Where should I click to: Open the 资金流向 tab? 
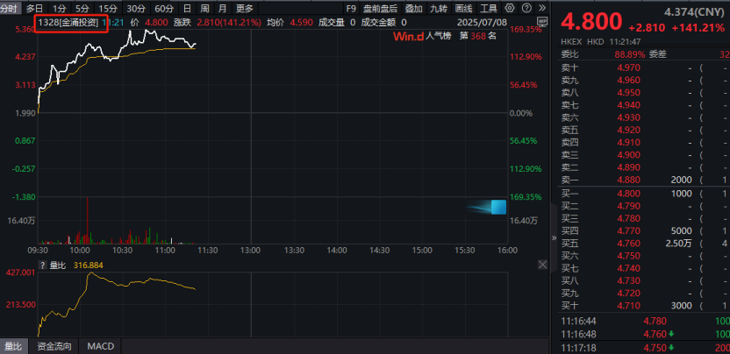(53, 347)
